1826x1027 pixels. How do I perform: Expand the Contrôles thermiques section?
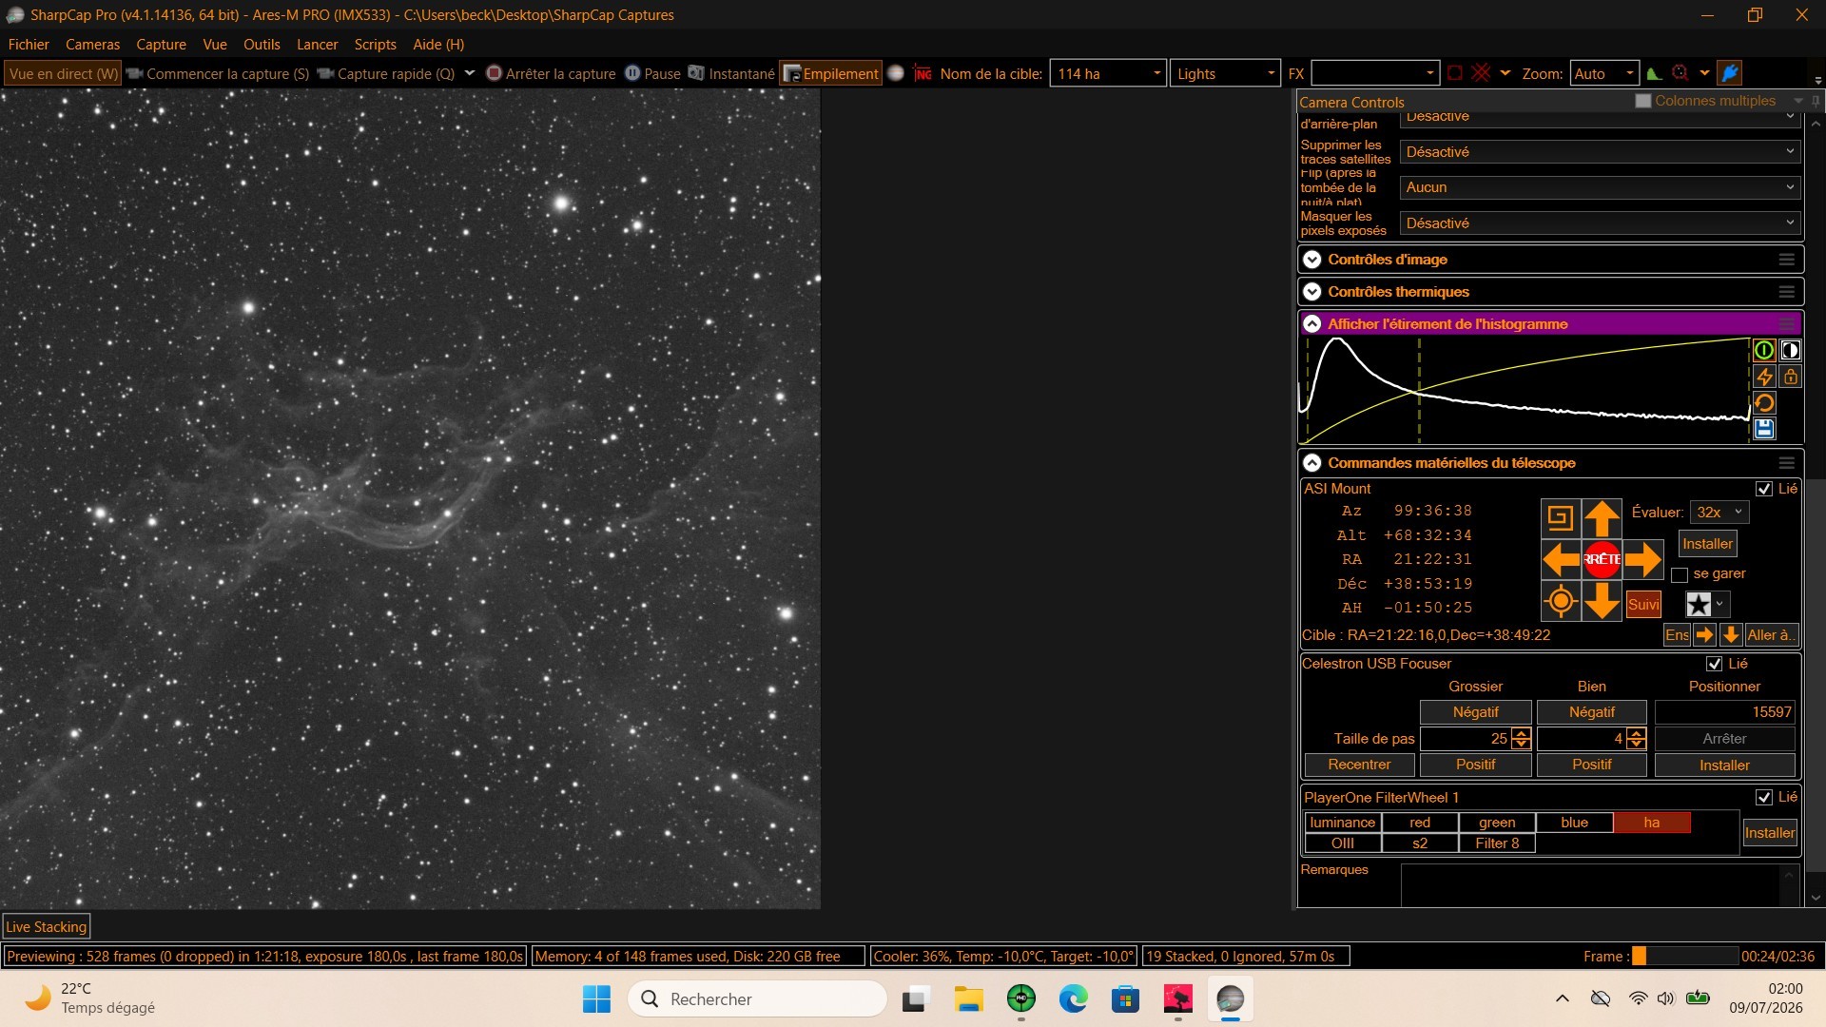1549,292
